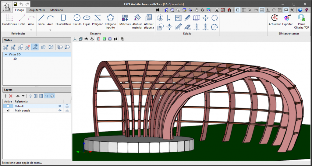Uncheck the Main portals Activa checkbox
The image size is (312, 166).
8,111
